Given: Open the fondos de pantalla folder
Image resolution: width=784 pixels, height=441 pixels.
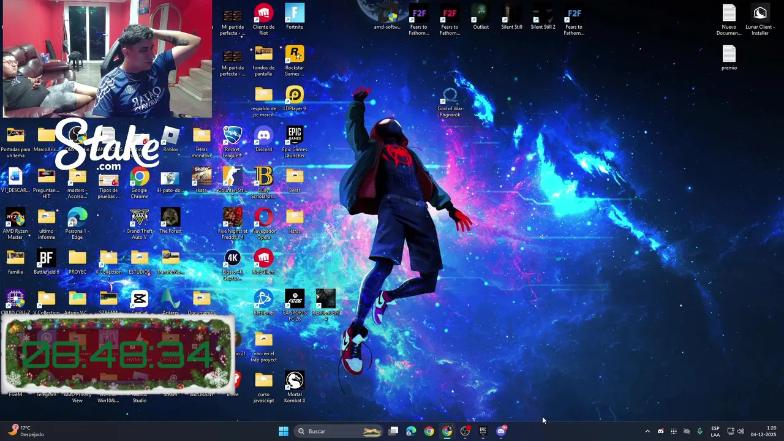Looking at the screenshot, I should coord(263,60).
